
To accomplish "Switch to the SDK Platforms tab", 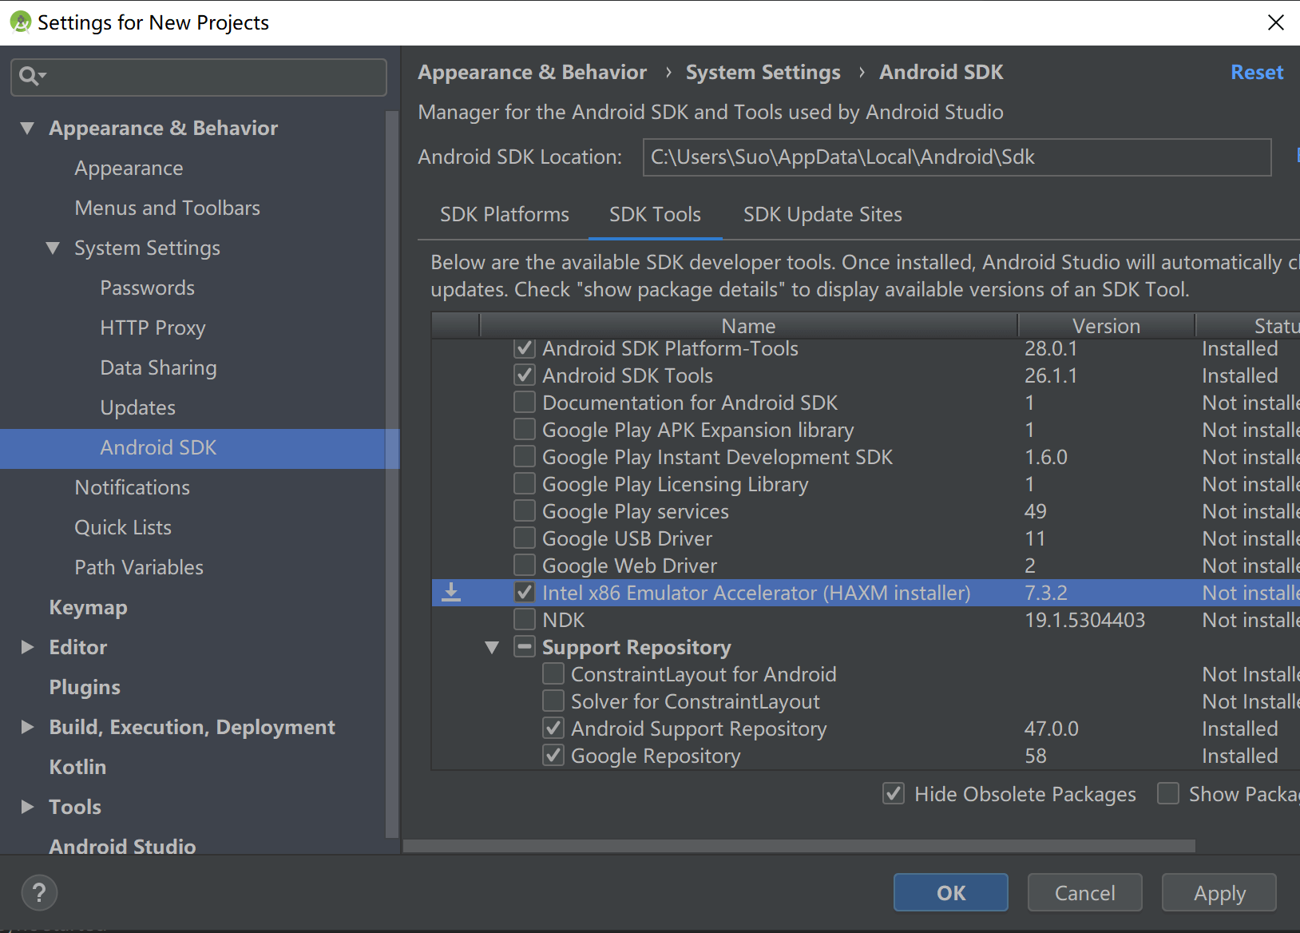I will pyautogui.click(x=504, y=214).
